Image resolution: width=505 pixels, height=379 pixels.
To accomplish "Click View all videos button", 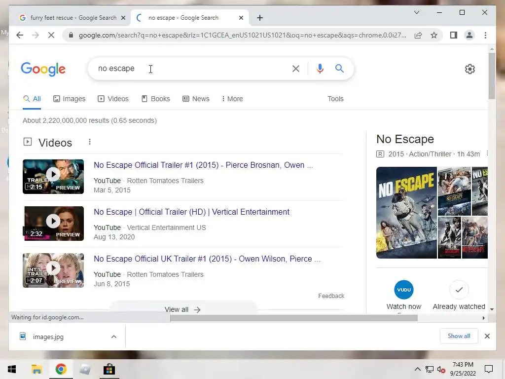I will point(182,309).
